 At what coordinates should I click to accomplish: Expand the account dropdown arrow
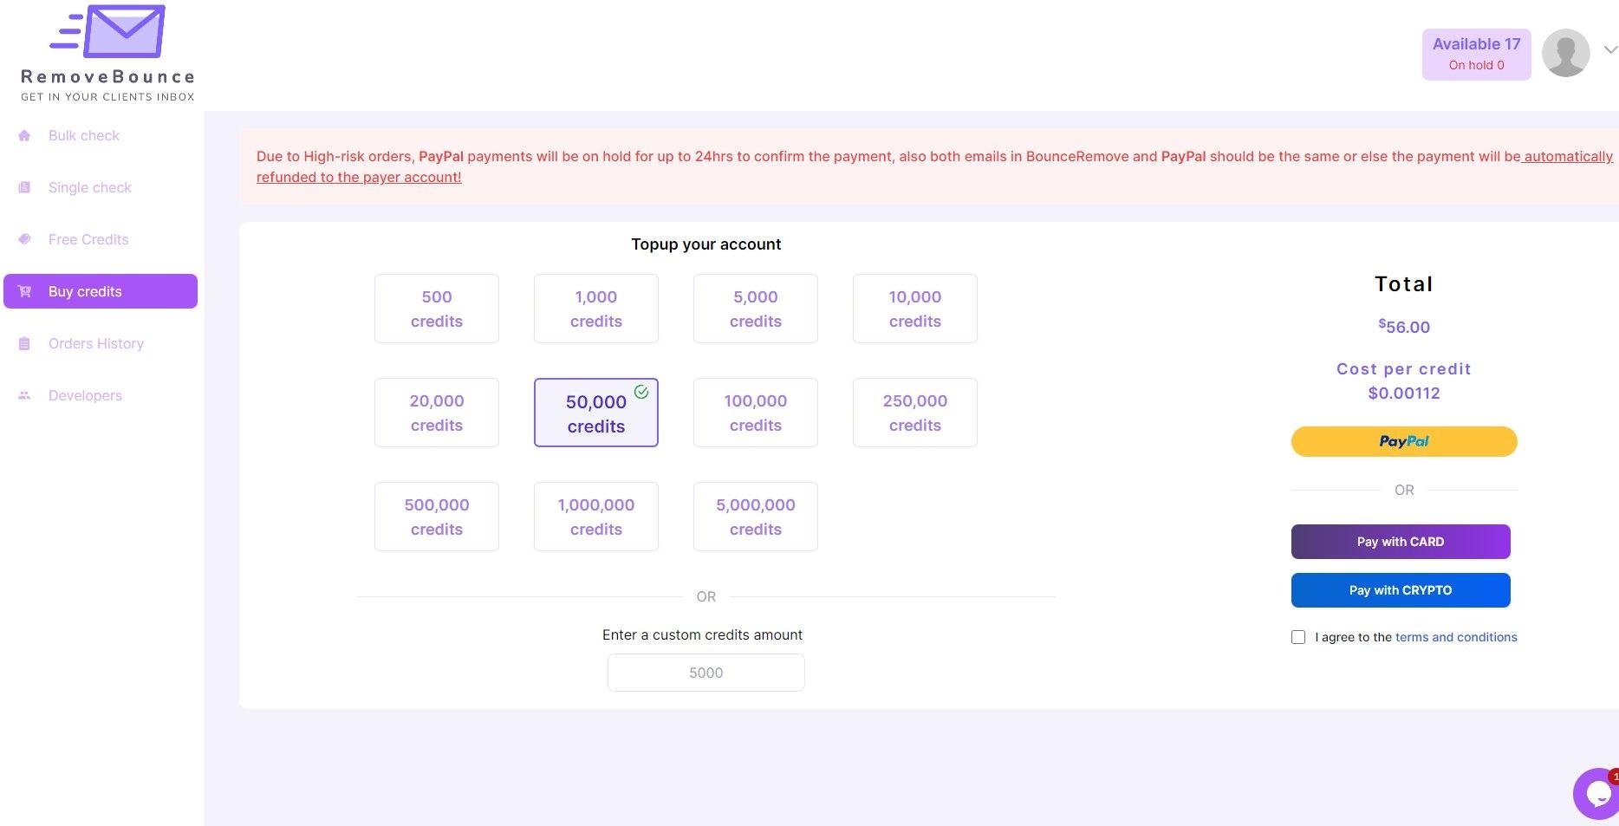coord(1610,50)
